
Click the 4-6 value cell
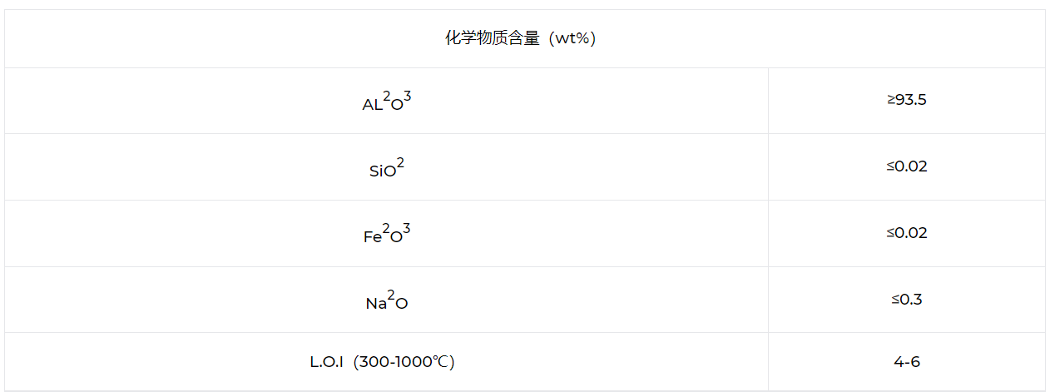tap(906, 362)
